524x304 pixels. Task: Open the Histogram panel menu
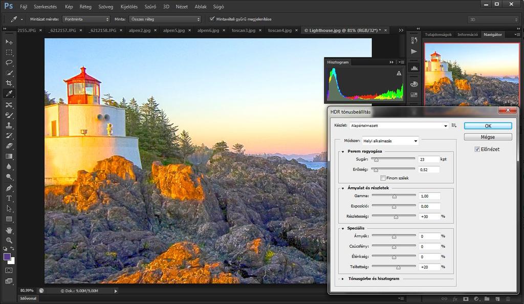401,62
